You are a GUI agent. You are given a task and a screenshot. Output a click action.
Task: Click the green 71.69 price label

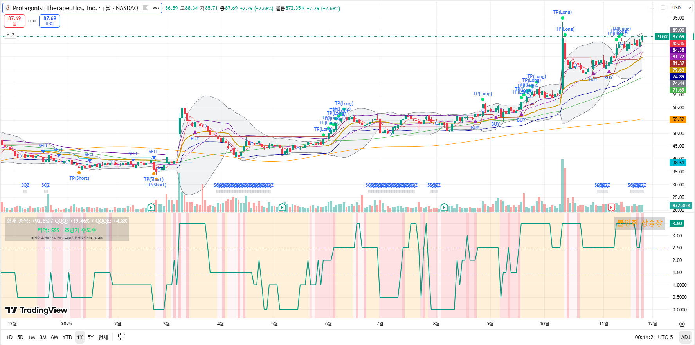pos(678,90)
